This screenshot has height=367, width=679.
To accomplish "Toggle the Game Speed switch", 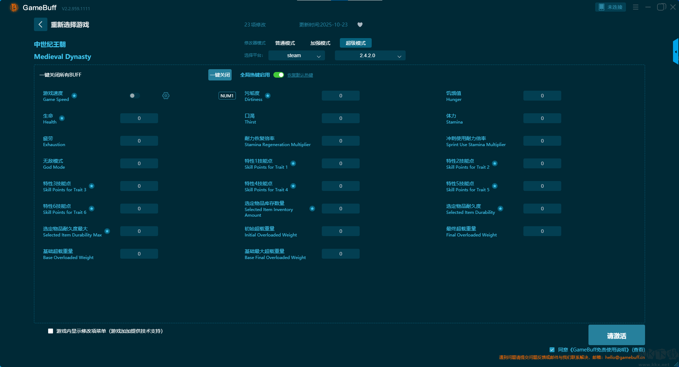I will pos(135,96).
